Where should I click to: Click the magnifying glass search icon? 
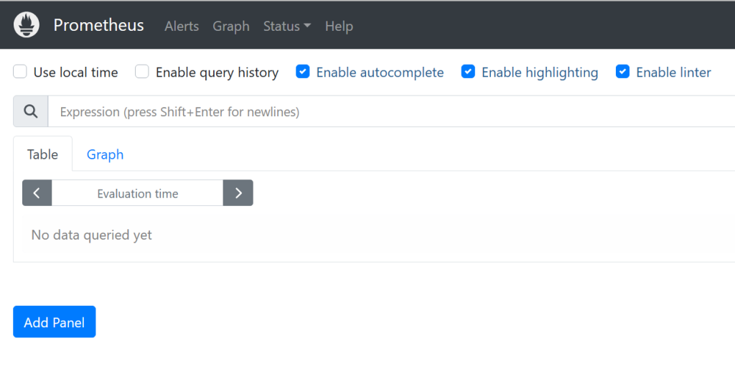click(31, 111)
